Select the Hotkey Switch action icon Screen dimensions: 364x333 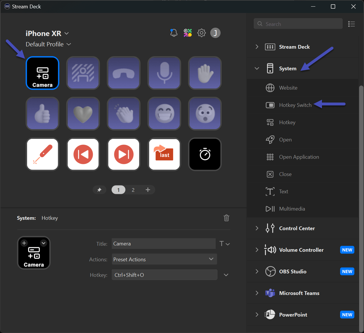[270, 105]
